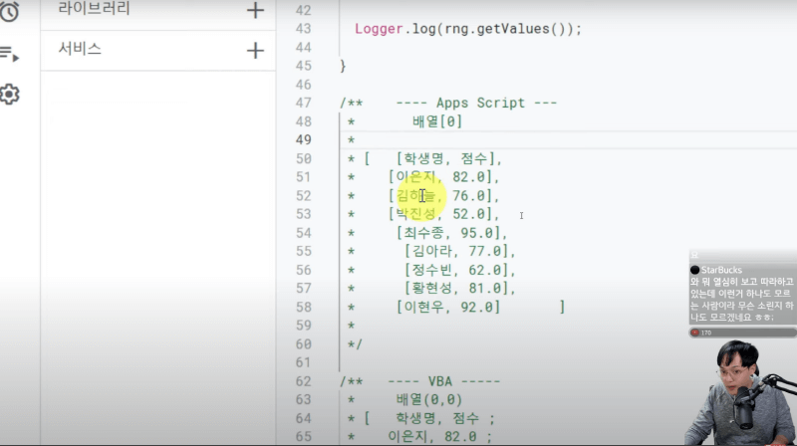Click the presenter webcam video thumbnail

tap(741, 392)
